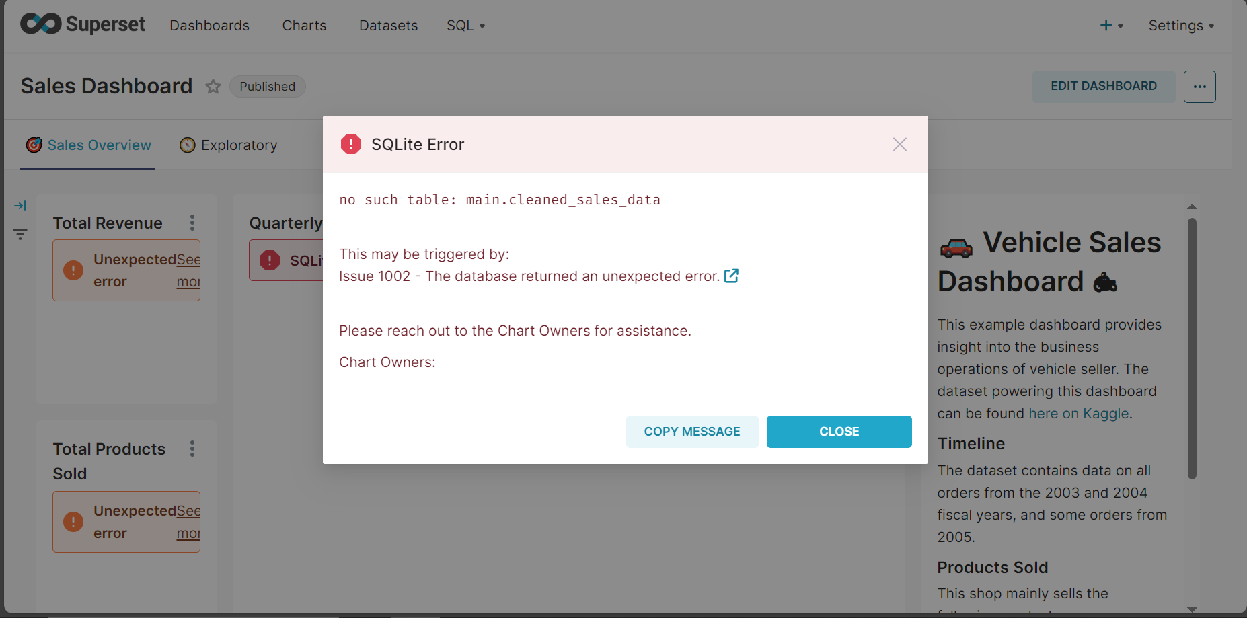Follow the 'here on Kaggle' link

tap(1078, 414)
